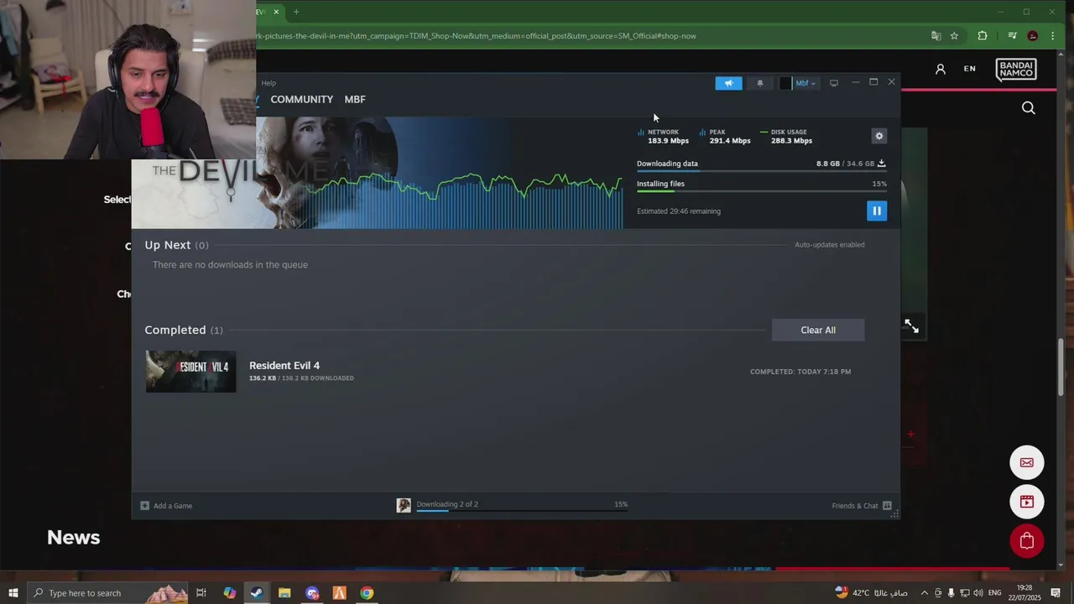
Task: Open Resident Evil 4 thumbnail in Completed
Action: (x=190, y=372)
